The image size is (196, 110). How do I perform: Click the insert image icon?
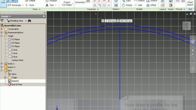(x=171, y=5)
